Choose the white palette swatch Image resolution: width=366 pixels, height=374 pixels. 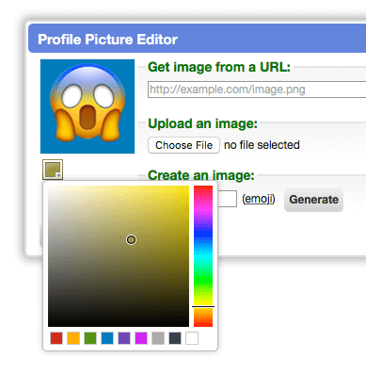tap(192, 338)
